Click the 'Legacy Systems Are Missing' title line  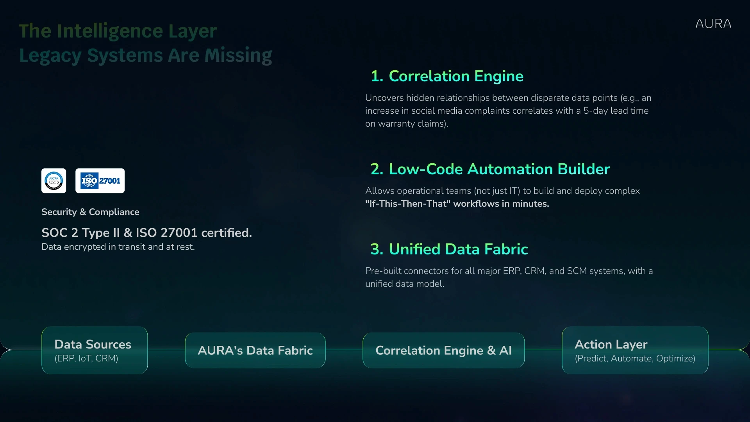click(146, 55)
